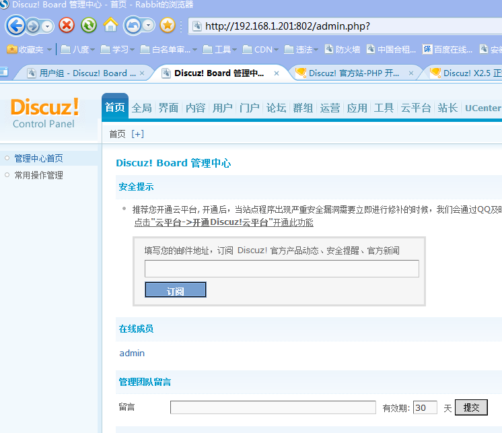Click the address bar URL field
Viewport: 502px width, 433px height.
coord(345,26)
